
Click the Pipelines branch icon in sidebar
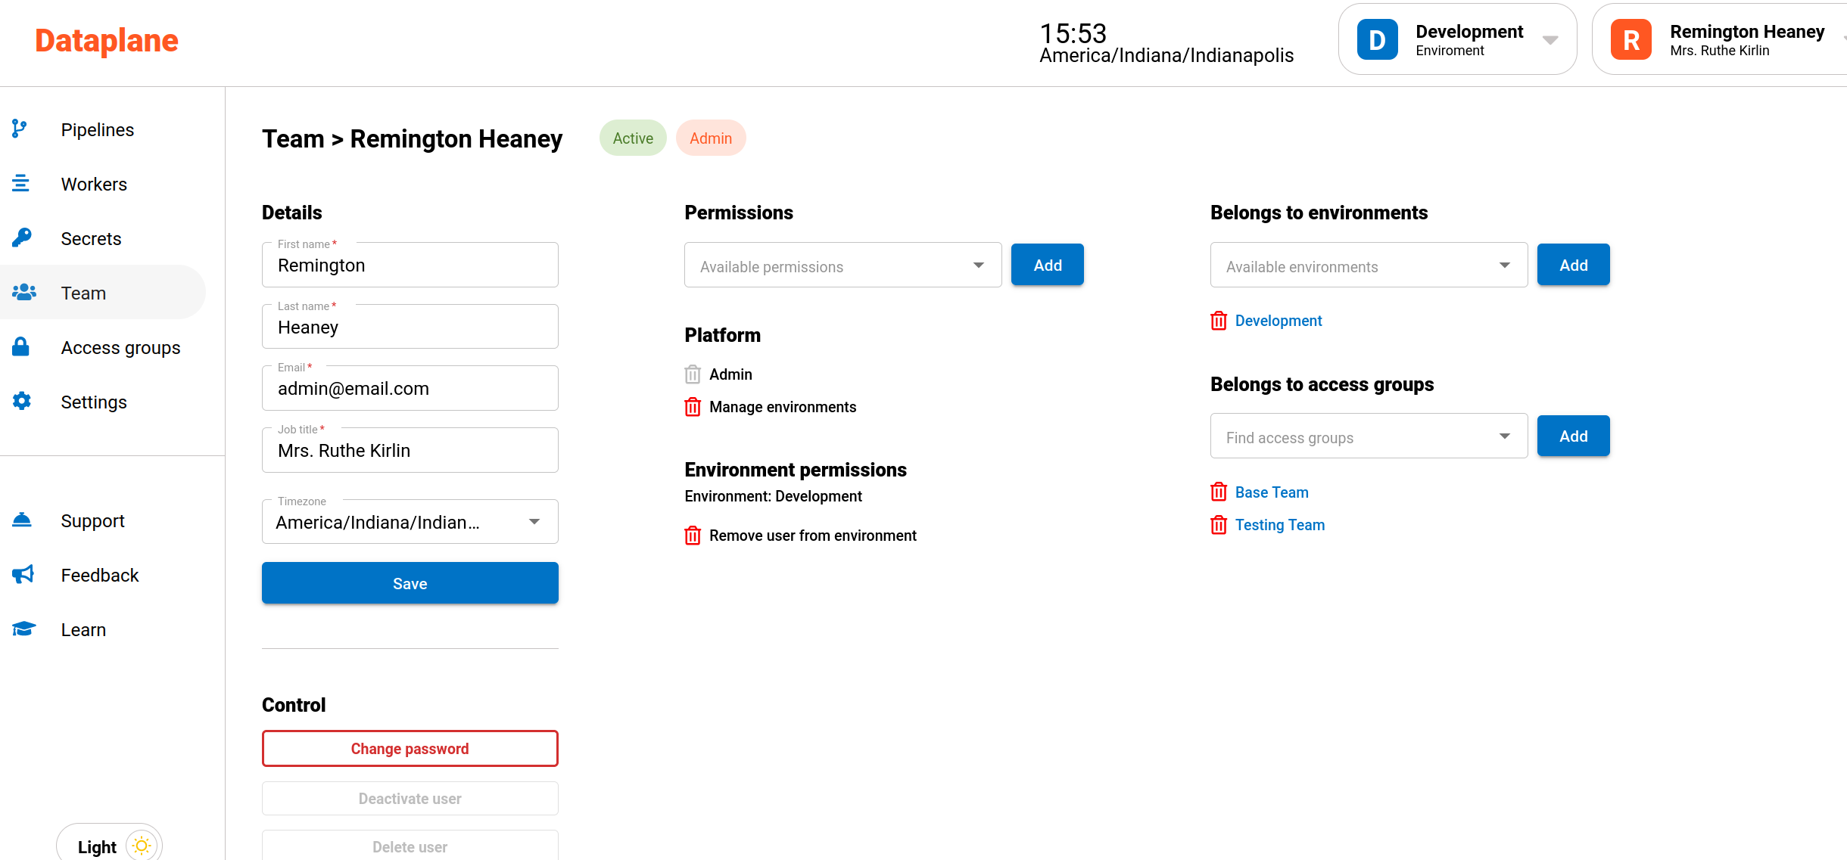[20, 129]
